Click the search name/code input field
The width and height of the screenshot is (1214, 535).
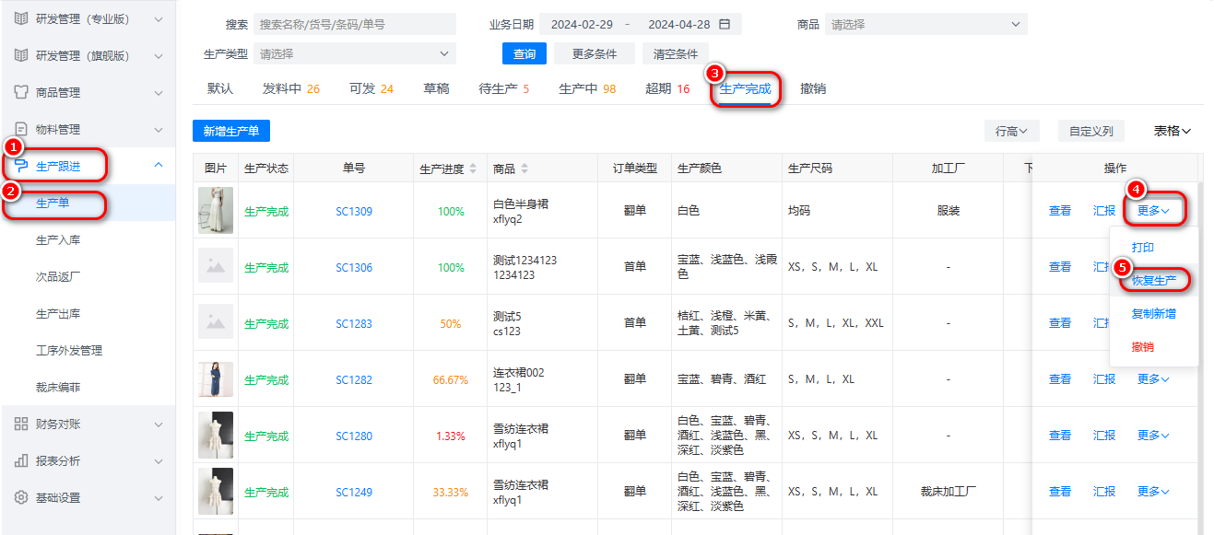coord(355,25)
